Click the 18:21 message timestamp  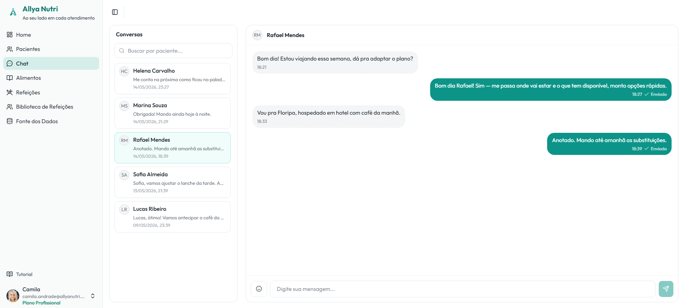click(x=262, y=67)
